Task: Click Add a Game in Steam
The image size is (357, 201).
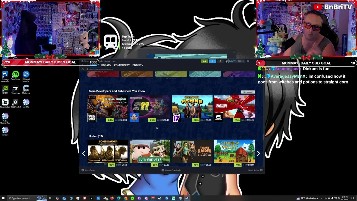Action: pyautogui.click(x=88, y=170)
